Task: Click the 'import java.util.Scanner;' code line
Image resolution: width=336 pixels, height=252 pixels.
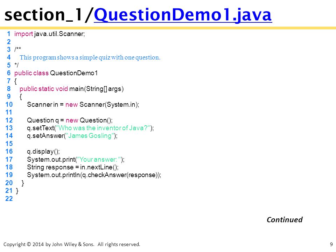Action: tap(49, 34)
